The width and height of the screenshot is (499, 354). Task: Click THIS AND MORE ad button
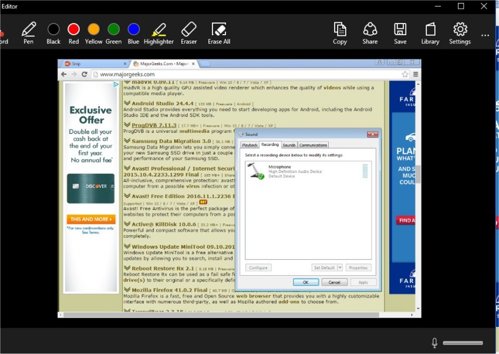pyautogui.click(x=91, y=219)
